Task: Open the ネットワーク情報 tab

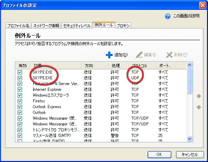Action: (x=46, y=25)
